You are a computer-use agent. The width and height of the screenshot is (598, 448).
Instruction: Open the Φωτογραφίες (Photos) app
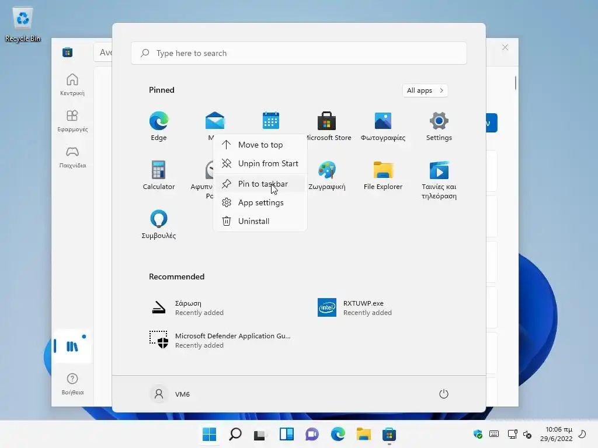(x=383, y=126)
